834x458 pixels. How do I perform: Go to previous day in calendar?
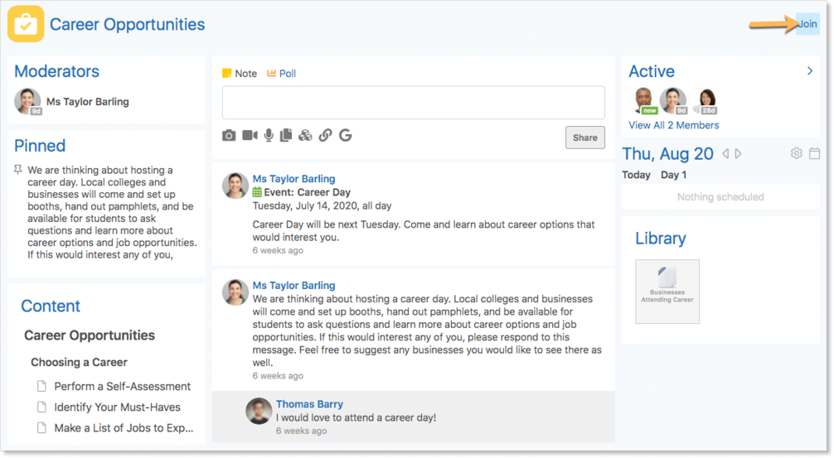[x=725, y=154]
